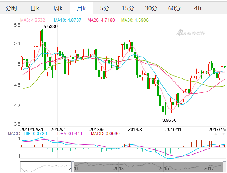Click the DEA: 0.0441 indicator value
Screen dimensions: 227x173
point(70,134)
